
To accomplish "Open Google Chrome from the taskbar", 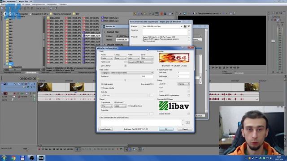I will (x=13, y=158).
